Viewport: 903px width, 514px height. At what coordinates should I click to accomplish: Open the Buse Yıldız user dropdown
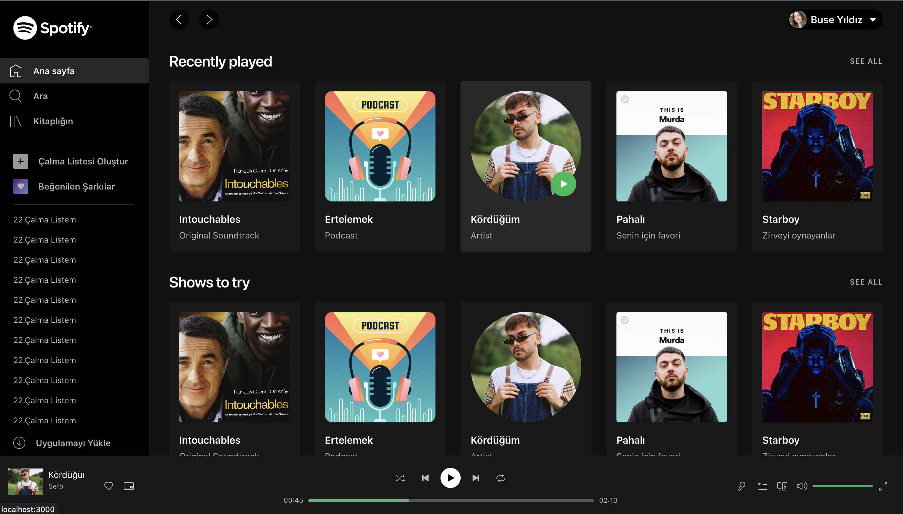(x=835, y=19)
